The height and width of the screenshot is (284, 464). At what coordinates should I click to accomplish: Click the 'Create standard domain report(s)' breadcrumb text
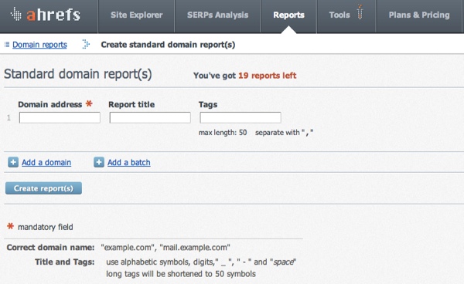168,45
